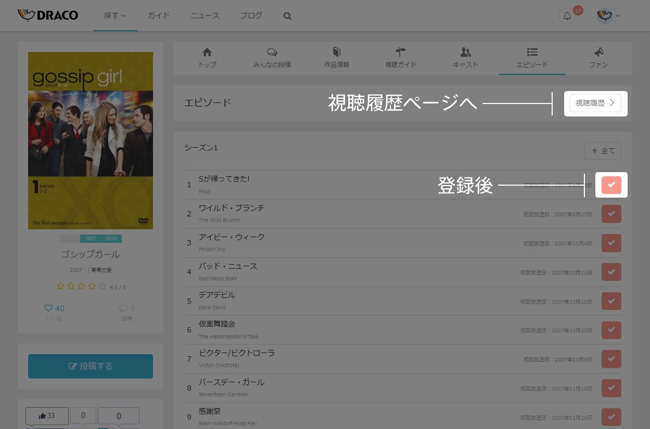Open notifications bell with 10 badge
Screen dimensions: 650x429
click(567, 16)
